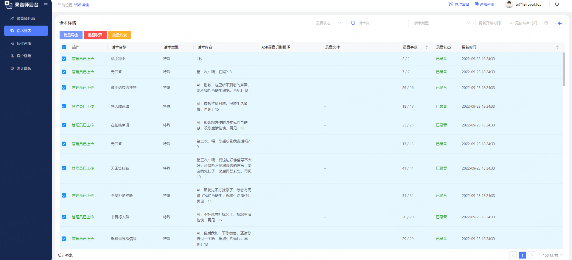The image size is (572, 260).
Task: Open the 话术类型 filter dropdown
Action: pos(442,23)
